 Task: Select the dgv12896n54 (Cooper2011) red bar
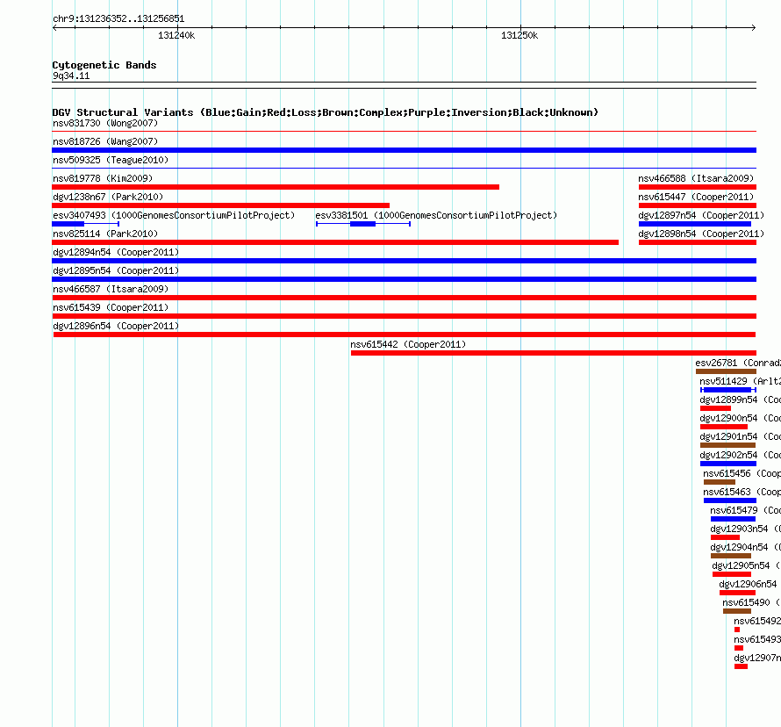coord(405,335)
